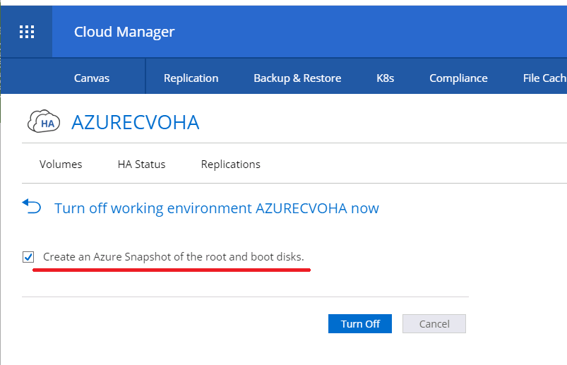
Task: Open the Replications sub-tab
Action: [x=231, y=164]
